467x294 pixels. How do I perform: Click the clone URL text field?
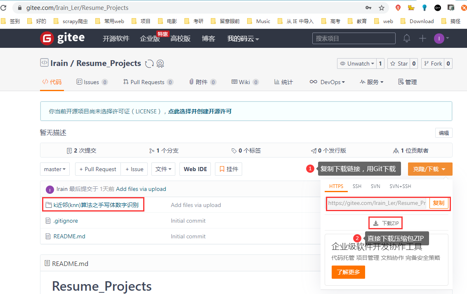pyautogui.click(x=377, y=203)
